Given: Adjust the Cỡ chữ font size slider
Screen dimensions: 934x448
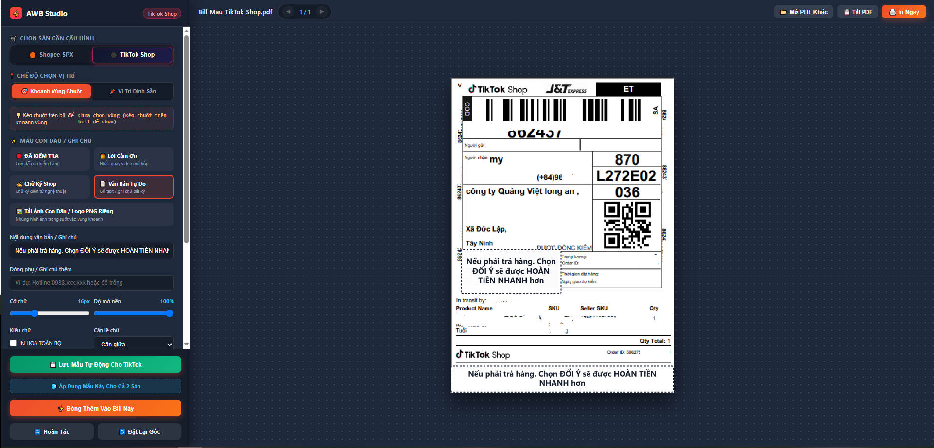Looking at the screenshot, I should coord(50,313).
